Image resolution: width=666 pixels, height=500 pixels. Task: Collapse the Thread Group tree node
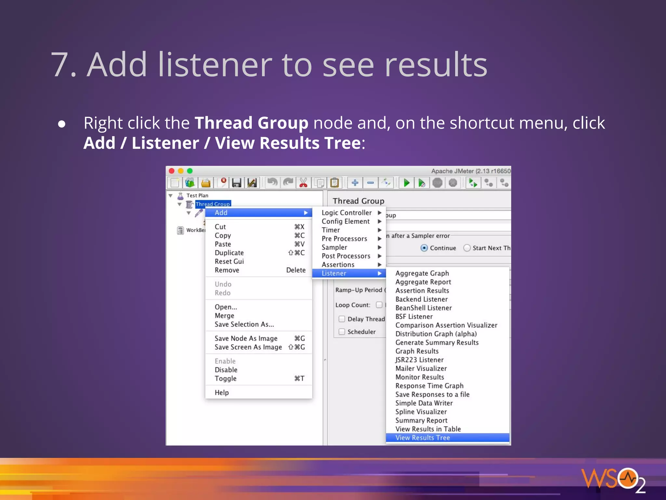pos(180,204)
